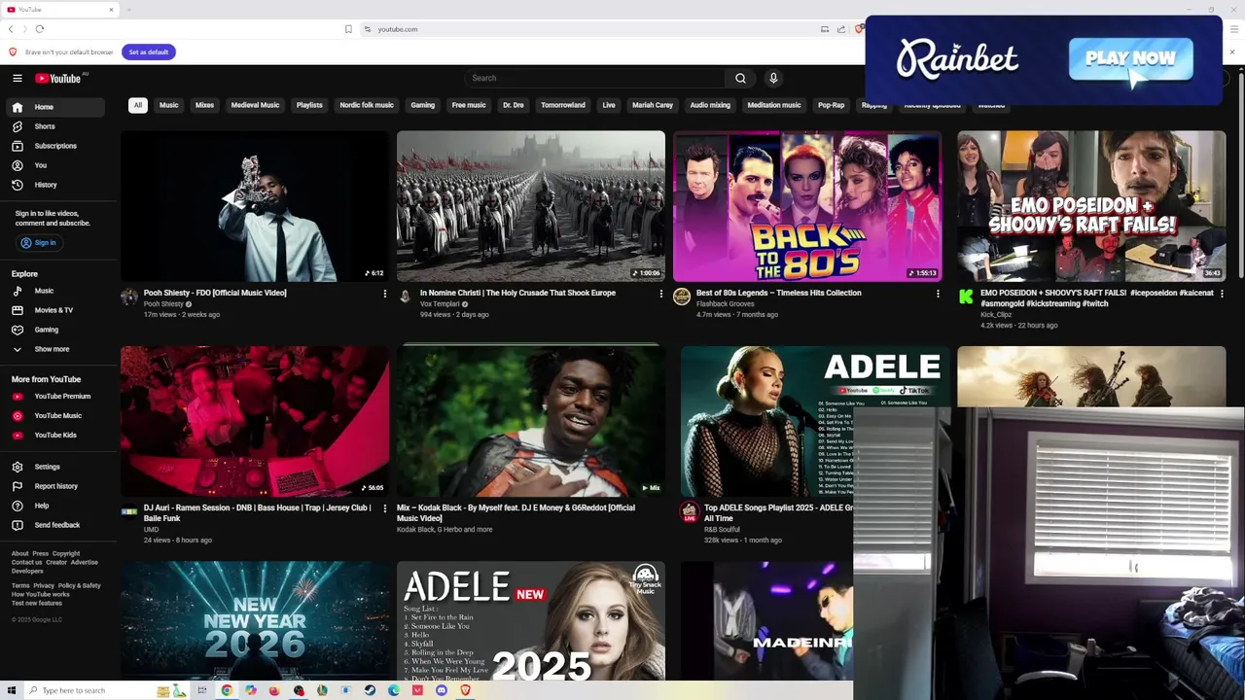Image resolution: width=1245 pixels, height=700 pixels.
Task: Open Google Chrome from taskbar
Action: pos(227,690)
